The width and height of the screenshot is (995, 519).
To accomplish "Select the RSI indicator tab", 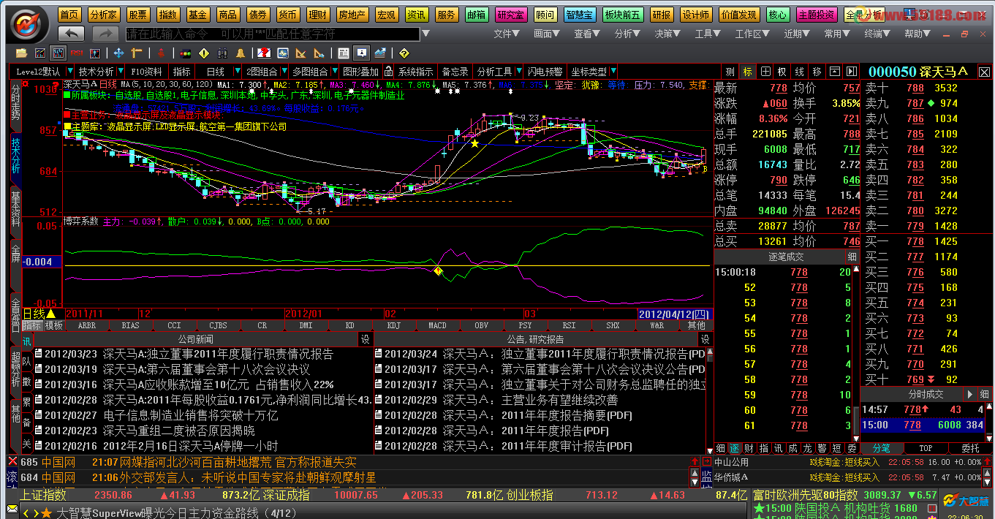I will (x=569, y=325).
